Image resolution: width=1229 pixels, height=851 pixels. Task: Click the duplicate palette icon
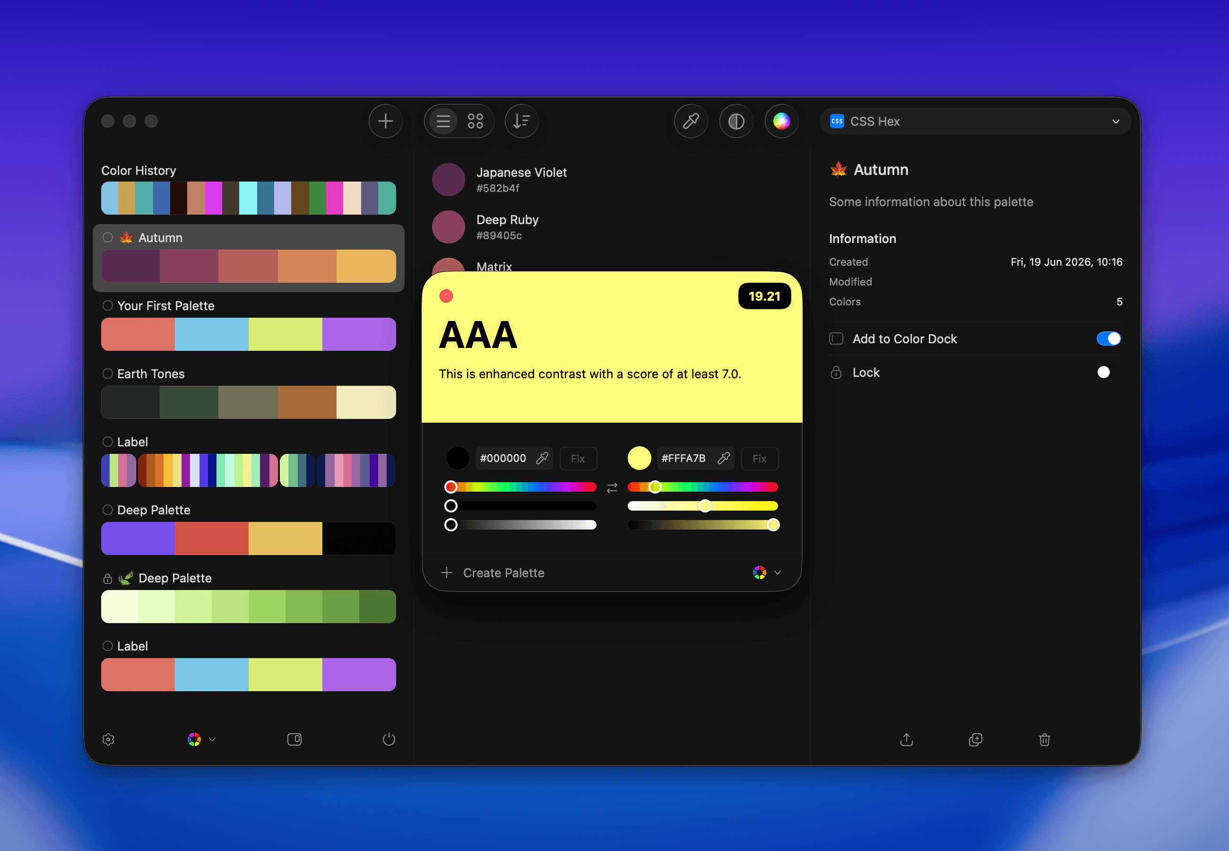coord(975,739)
